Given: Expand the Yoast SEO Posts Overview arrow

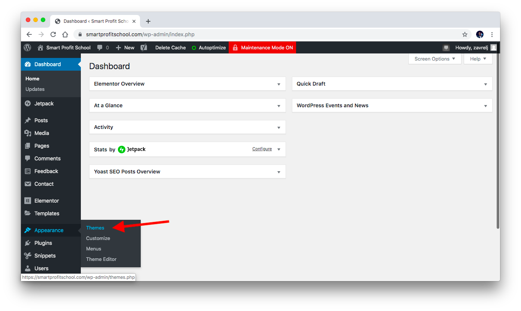Looking at the screenshot, I should [x=279, y=172].
